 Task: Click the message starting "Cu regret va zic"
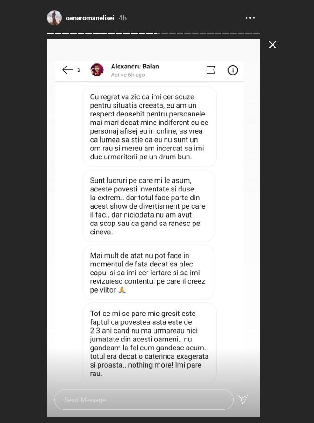click(x=149, y=127)
